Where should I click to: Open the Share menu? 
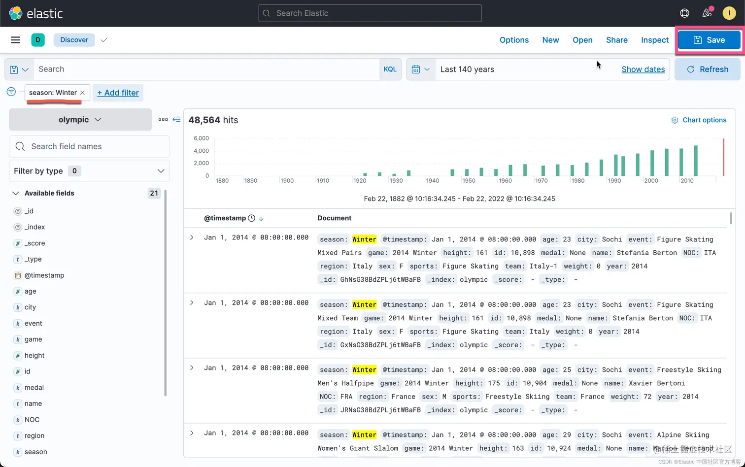(616, 40)
